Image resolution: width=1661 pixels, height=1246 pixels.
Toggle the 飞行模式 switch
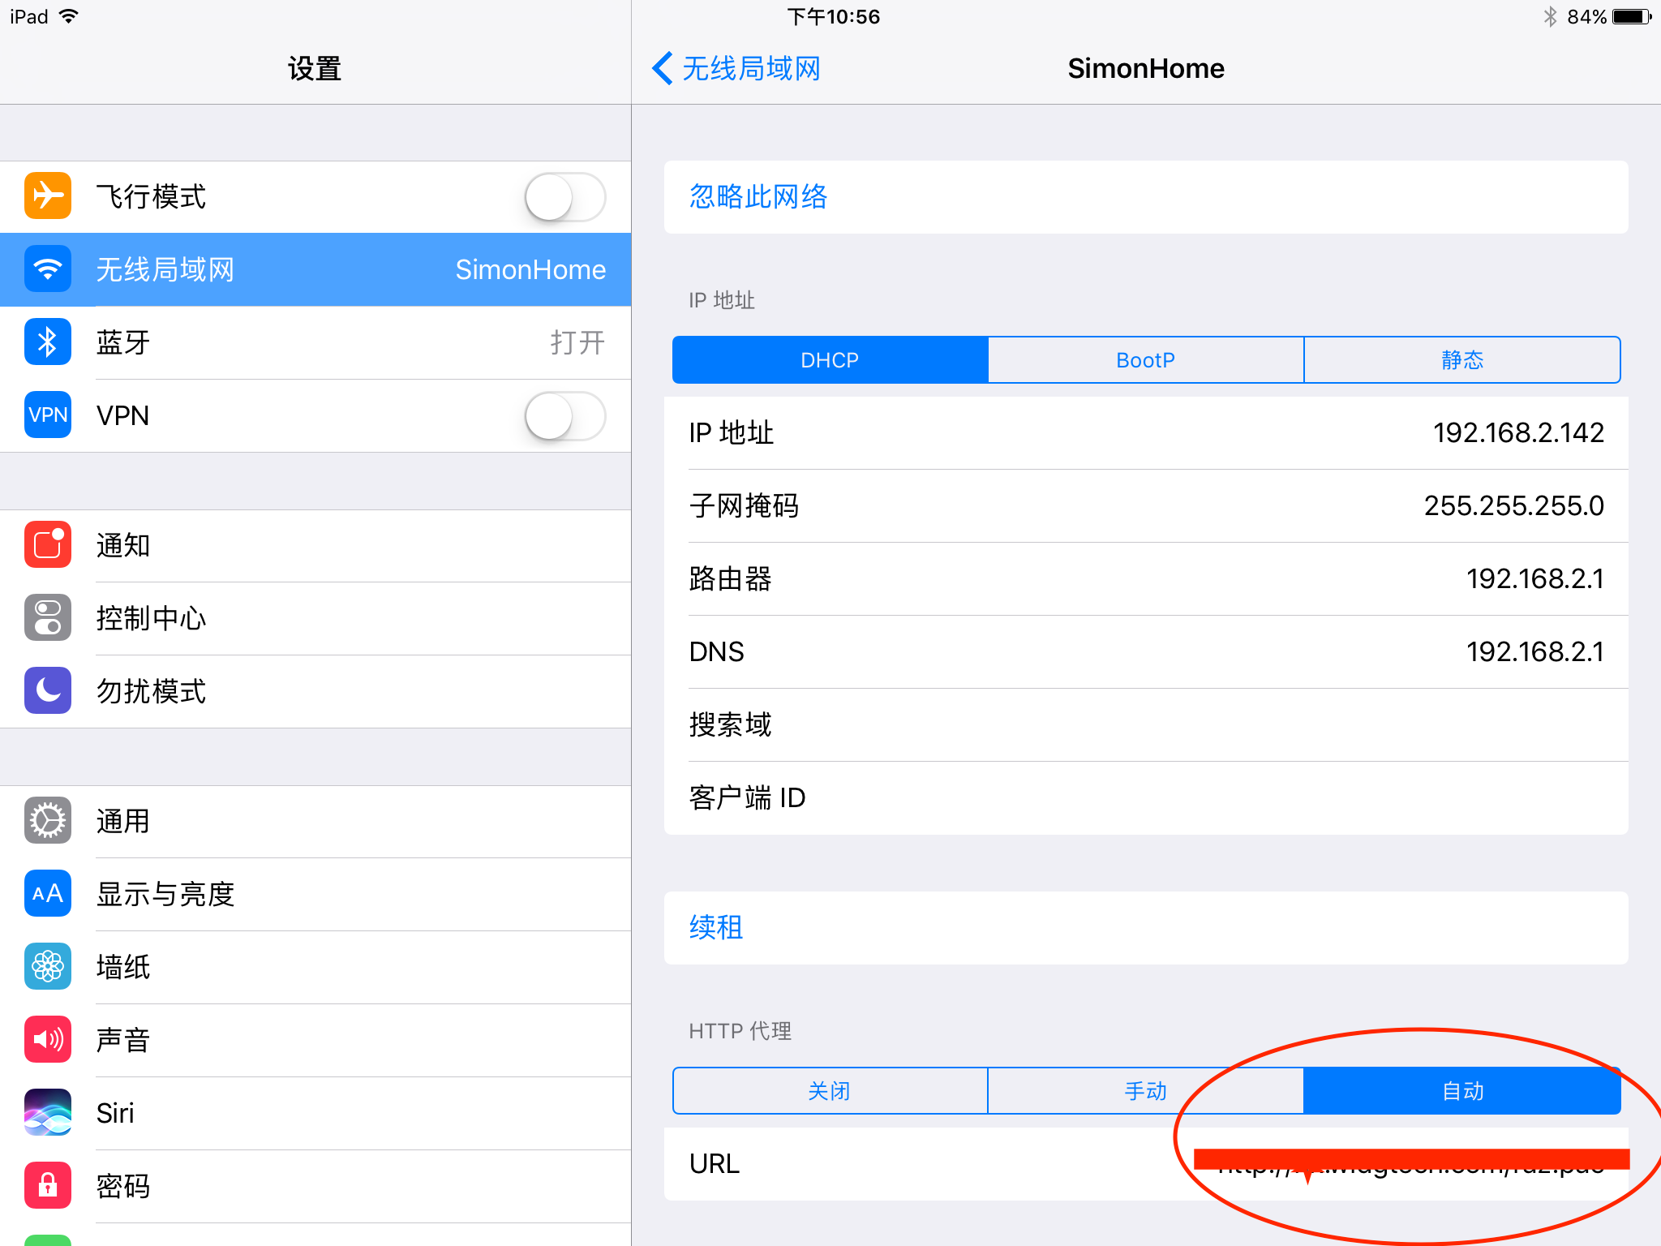pos(565,197)
